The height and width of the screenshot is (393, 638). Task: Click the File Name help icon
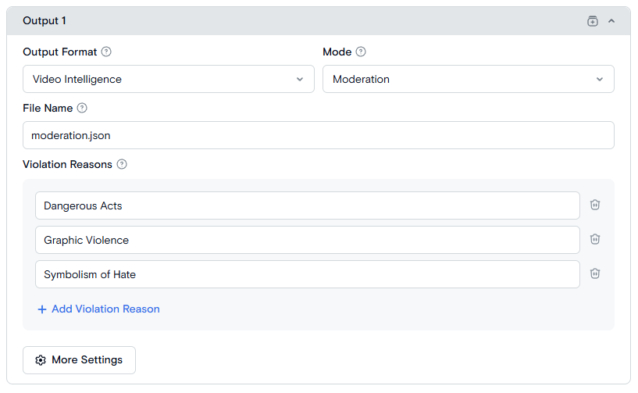pos(82,108)
